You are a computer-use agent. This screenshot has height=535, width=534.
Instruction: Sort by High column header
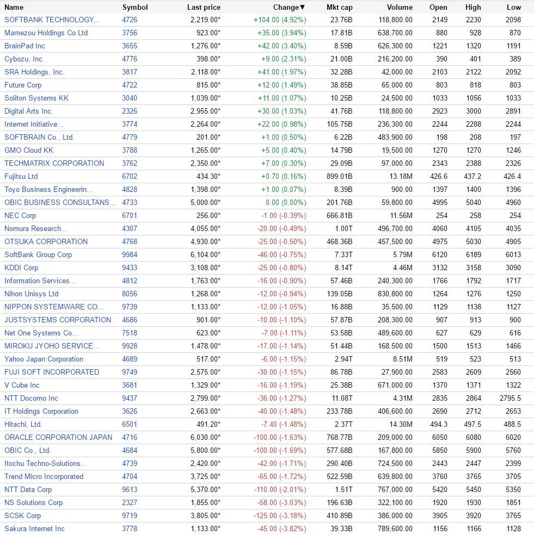[x=473, y=7]
